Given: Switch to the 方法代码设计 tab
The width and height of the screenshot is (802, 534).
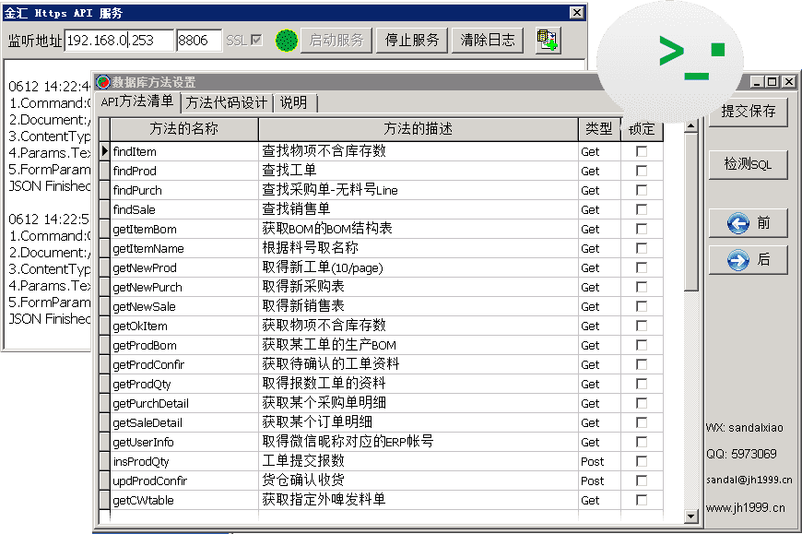Looking at the screenshot, I should coord(227,102).
